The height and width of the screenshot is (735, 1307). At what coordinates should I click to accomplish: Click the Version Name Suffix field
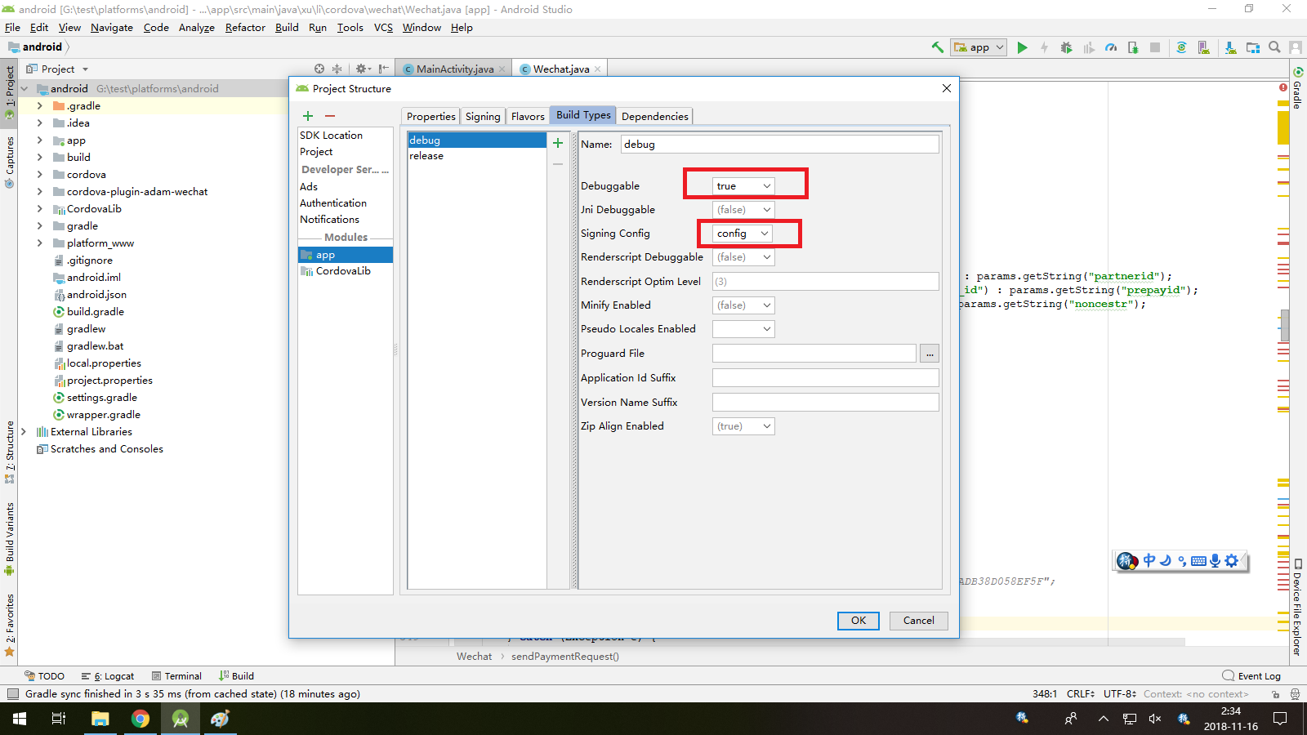(x=826, y=403)
